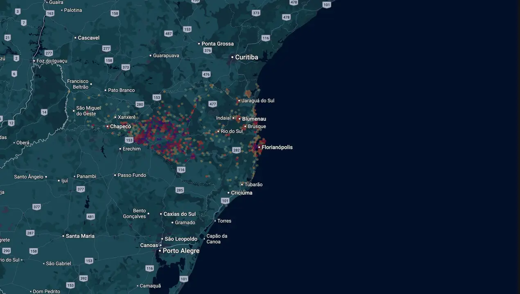The height and width of the screenshot is (294, 520).
Task: Click the Curitiba city label
Action: click(x=246, y=57)
